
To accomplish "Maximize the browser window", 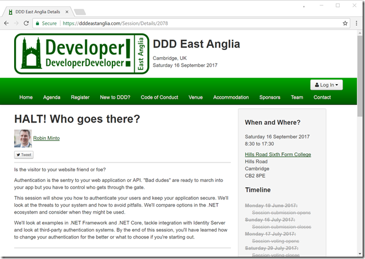I will point(337,5).
